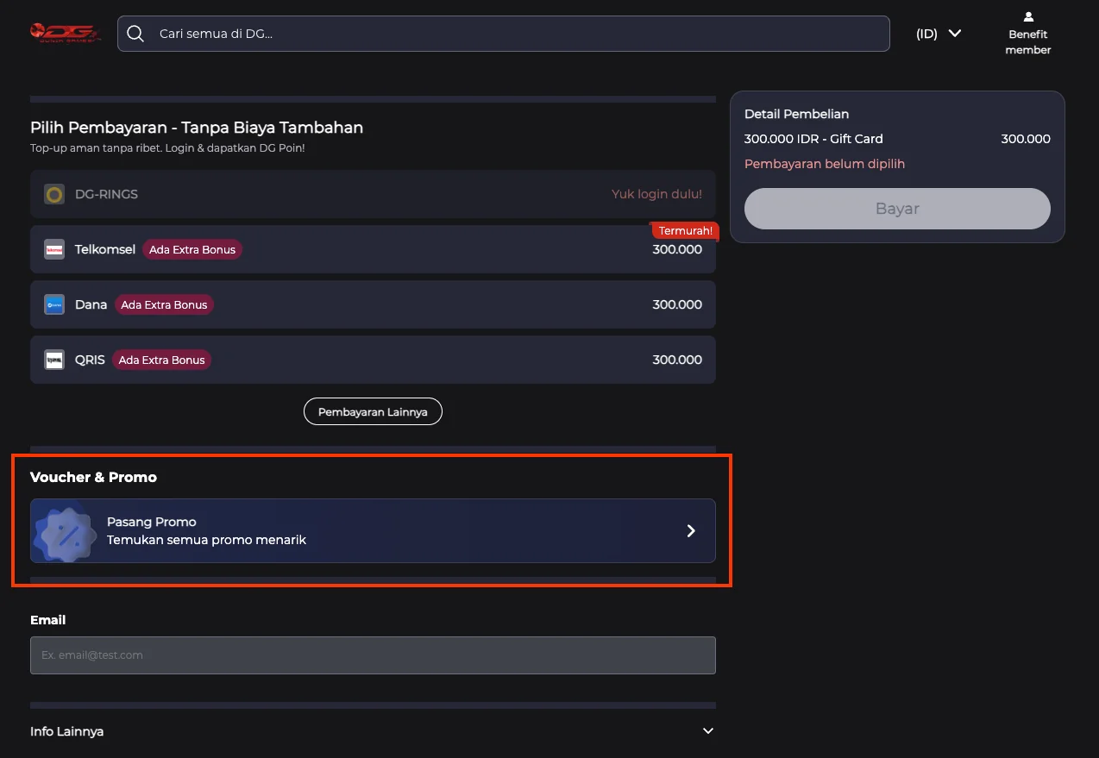Open the 'Pasang Promo' row
Screen dimensions: 1099x758
tap(373, 530)
